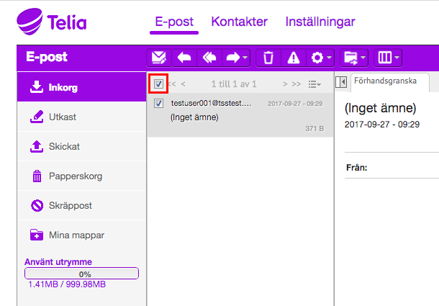The image size is (439, 306).
Task: Click the E-post panel header title
Action: [47, 57]
